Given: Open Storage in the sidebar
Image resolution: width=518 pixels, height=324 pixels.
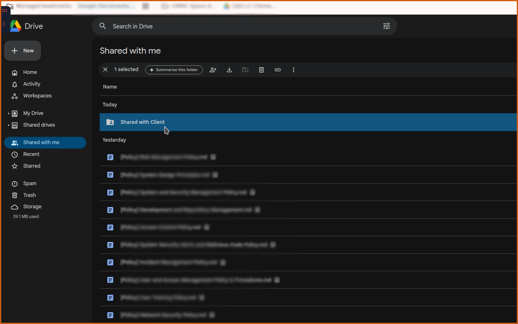Looking at the screenshot, I should coord(32,207).
